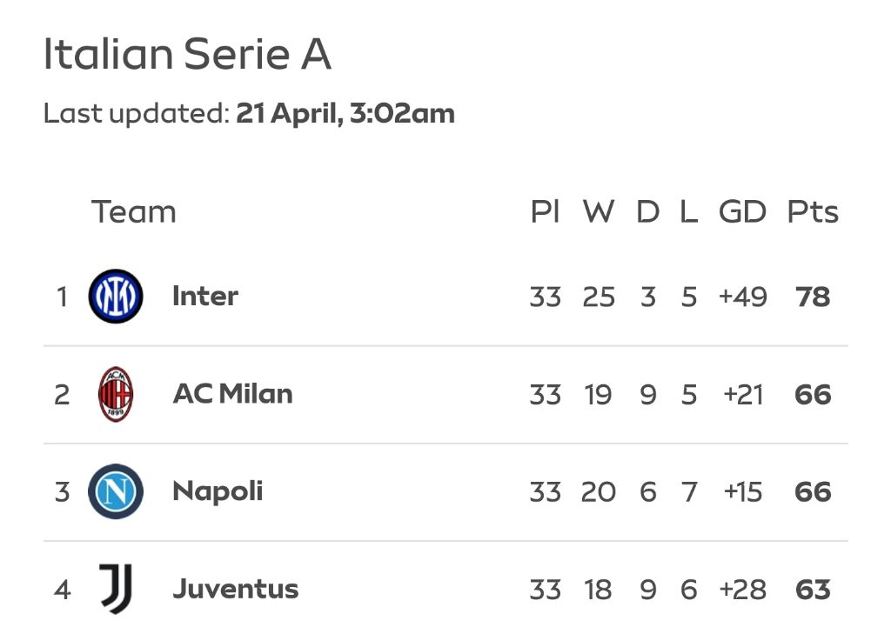
Task: Click the AC Milan club crest
Action: point(116,394)
